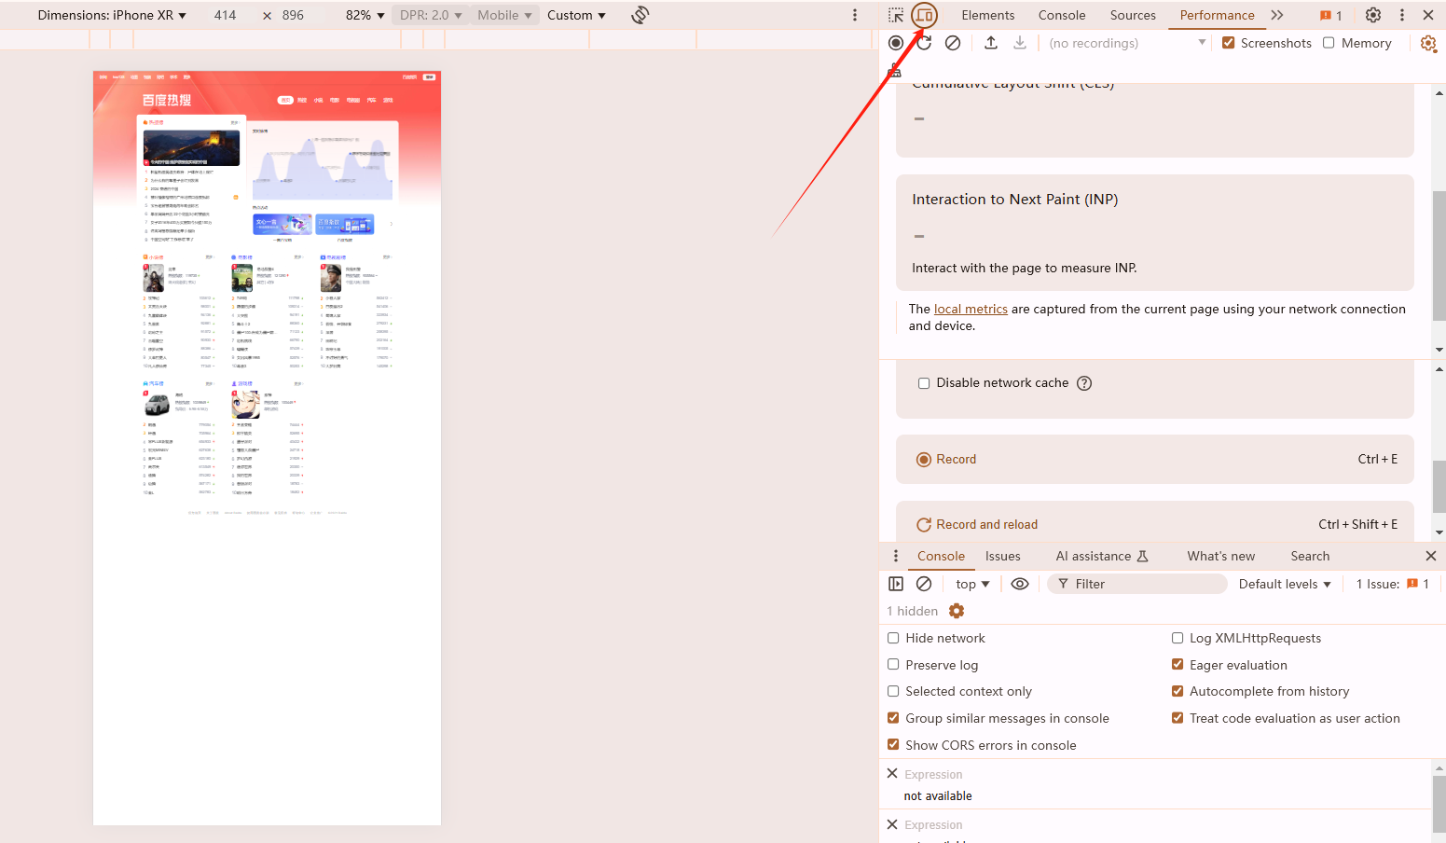The height and width of the screenshot is (843, 1446).
Task: Open the local metrics link
Action: (971, 309)
